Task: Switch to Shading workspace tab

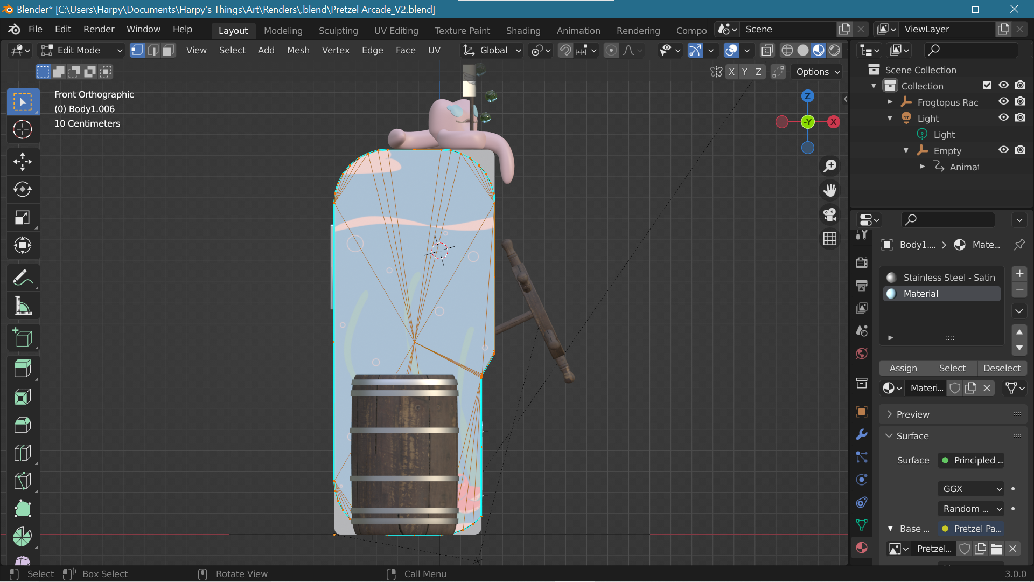Action: point(523,31)
